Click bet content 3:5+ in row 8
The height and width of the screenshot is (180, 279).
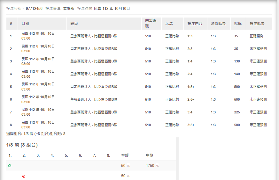point(191,125)
